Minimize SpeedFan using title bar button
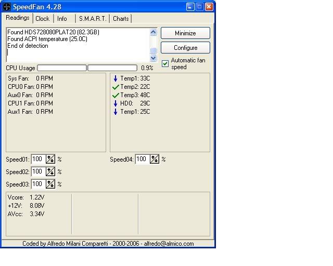333x266 pixels. tap(190, 7)
